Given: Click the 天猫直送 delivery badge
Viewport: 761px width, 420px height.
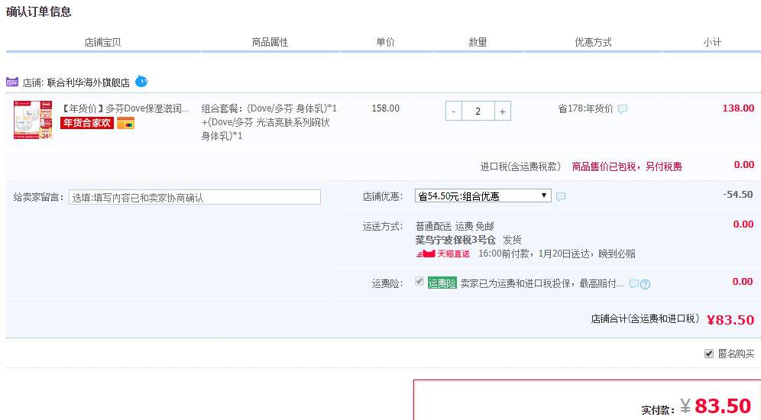Looking at the screenshot, I should pos(443,254).
